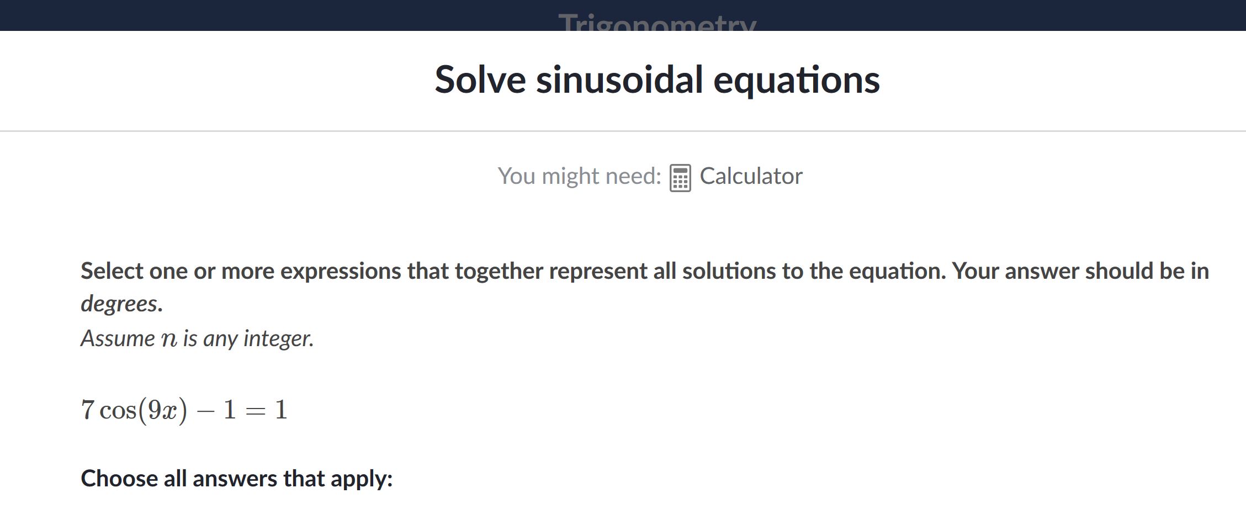The height and width of the screenshot is (509, 1246).
Task: Click the 'You might need:' label
Action: (579, 176)
